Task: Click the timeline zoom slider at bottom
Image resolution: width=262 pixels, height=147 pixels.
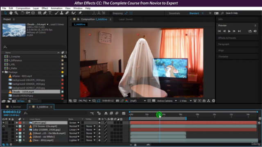Action: [x=136, y=145]
